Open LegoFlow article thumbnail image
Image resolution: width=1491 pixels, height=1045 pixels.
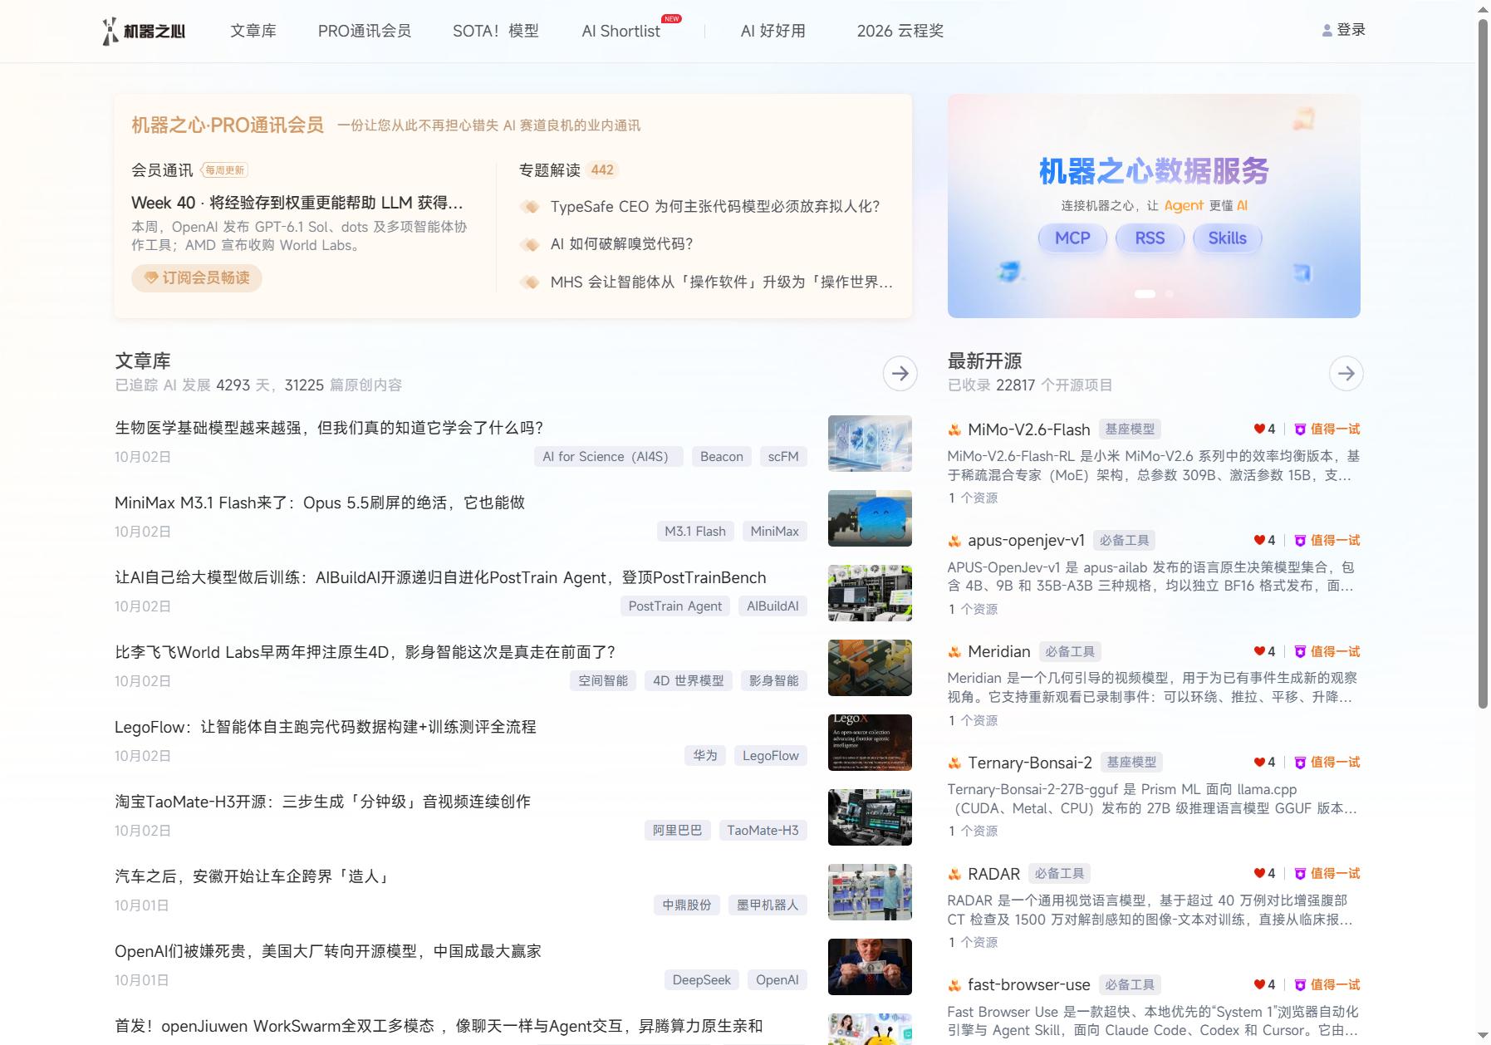pyautogui.click(x=870, y=743)
